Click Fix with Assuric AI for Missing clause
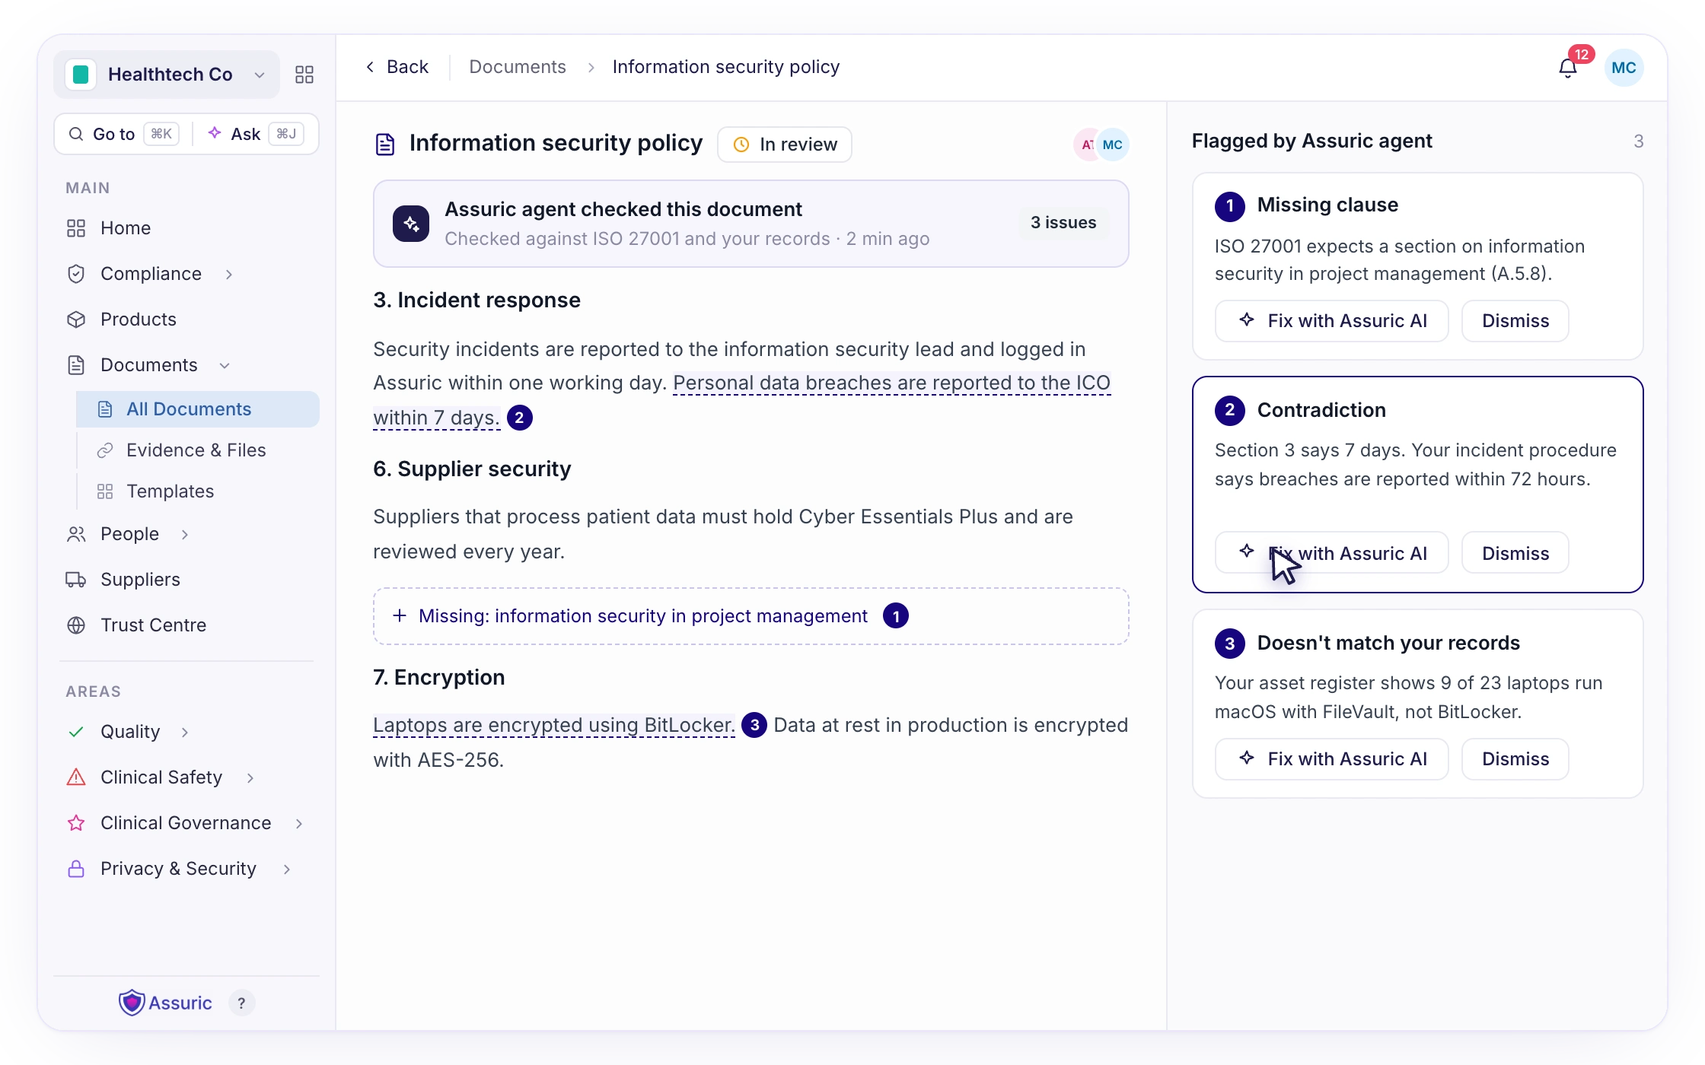This screenshot has height=1065, width=1705. point(1332,321)
